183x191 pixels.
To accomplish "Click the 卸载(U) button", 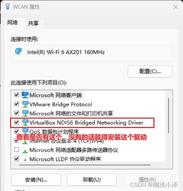I will 92,180.
